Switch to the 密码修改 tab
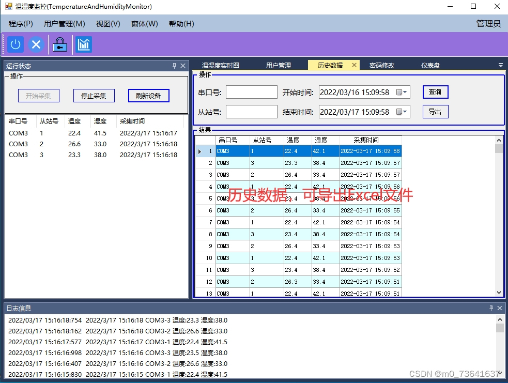This screenshot has height=383, width=508. (x=382, y=66)
